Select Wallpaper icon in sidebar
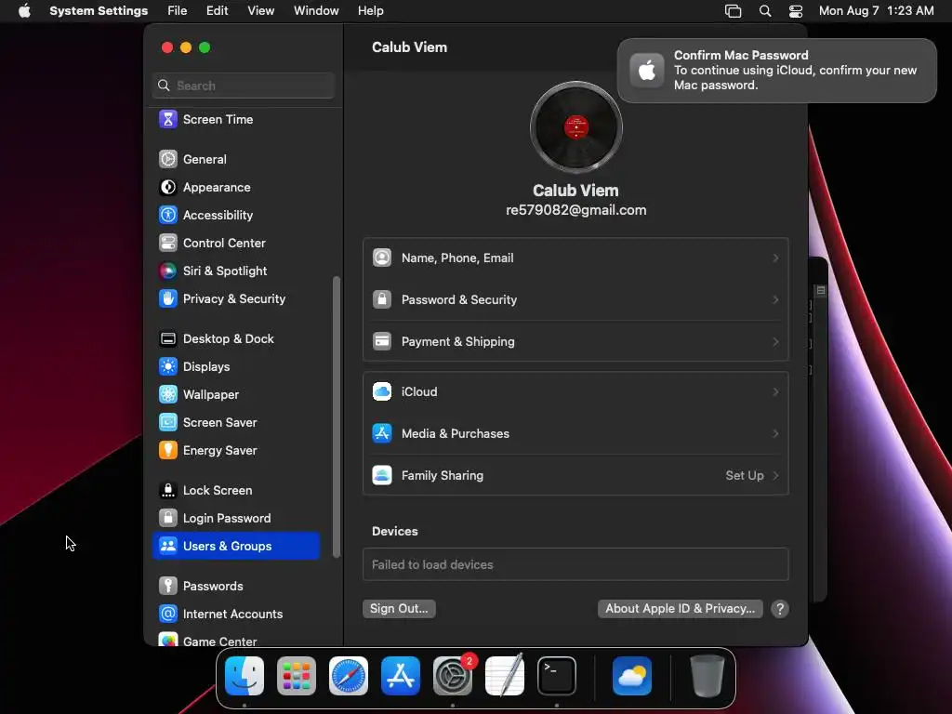The width and height of the screenshot is (952, 714). coord(167,394)
